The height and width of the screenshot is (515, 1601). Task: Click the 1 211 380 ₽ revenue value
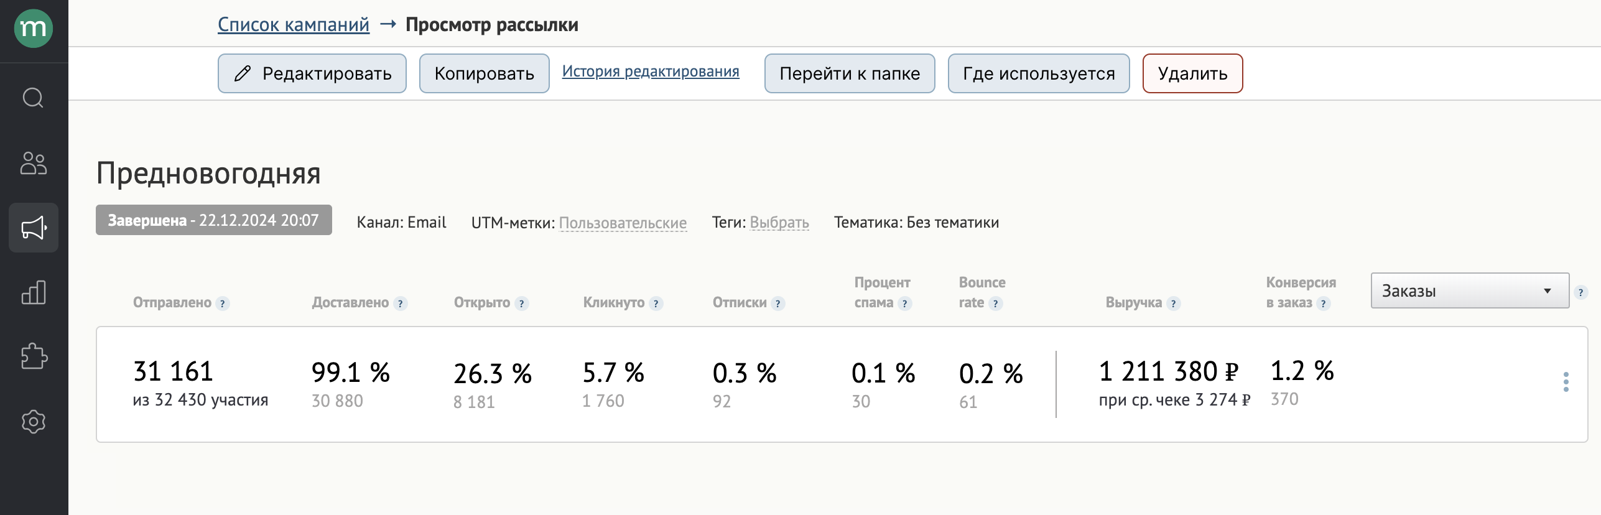tap(1169, 372)
